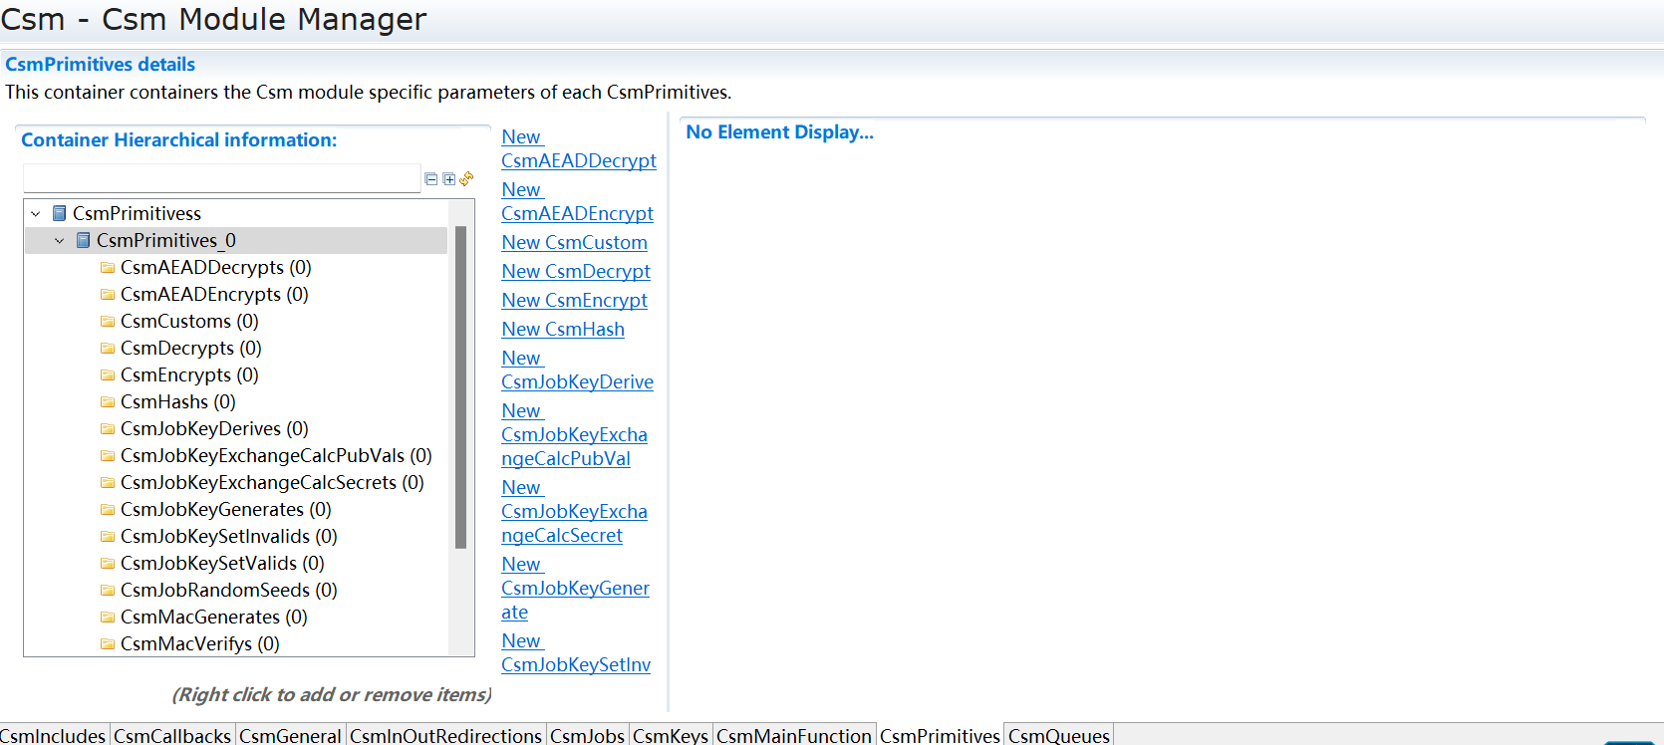Screen dimensions: 1664x745
Task: Focus the container filter text field
Action: pyautogui.click(x=221, y=178)
